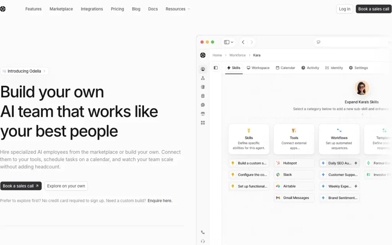Viewport: 392px width, 245px height.
Task: Select the Airtable tool item
Action: tap(294, 186)
